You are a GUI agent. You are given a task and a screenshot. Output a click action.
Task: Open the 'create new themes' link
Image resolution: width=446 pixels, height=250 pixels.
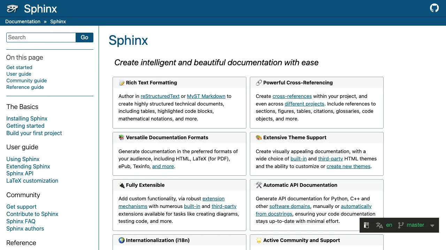click(348, 166)
